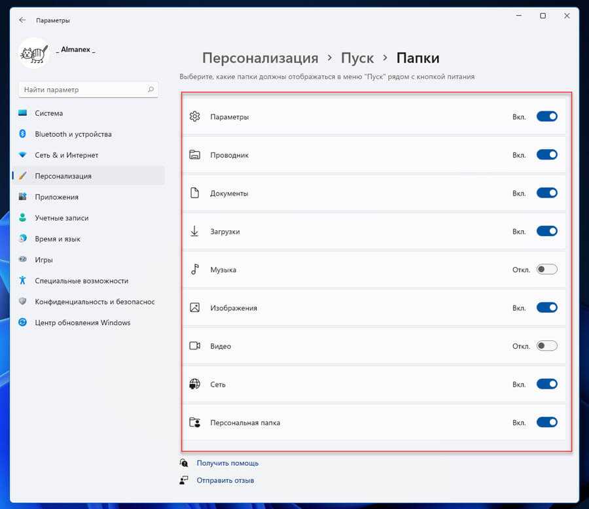This screenshot has width=589, height=509.
Task: Click the Пуск breadcrumb link
Action: pyautogui.click(x=357, y=58)
